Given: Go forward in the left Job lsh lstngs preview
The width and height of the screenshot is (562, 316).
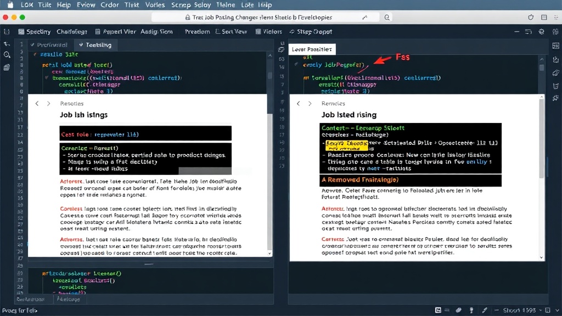Looking at the screenshot, I should click(x=49, y=104).
